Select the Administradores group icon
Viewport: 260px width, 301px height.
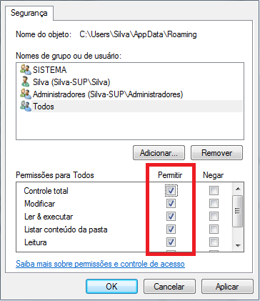[26, 94]
